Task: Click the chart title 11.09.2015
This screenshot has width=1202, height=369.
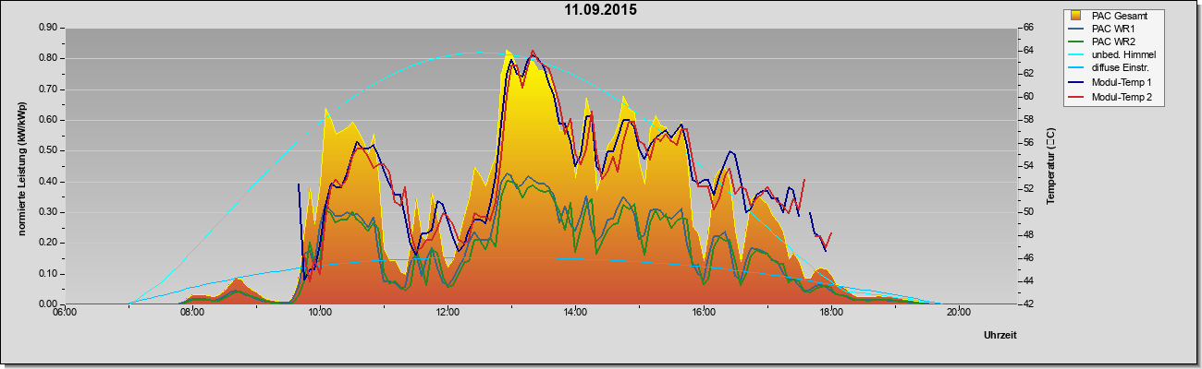Action: [x=601, y=11]
